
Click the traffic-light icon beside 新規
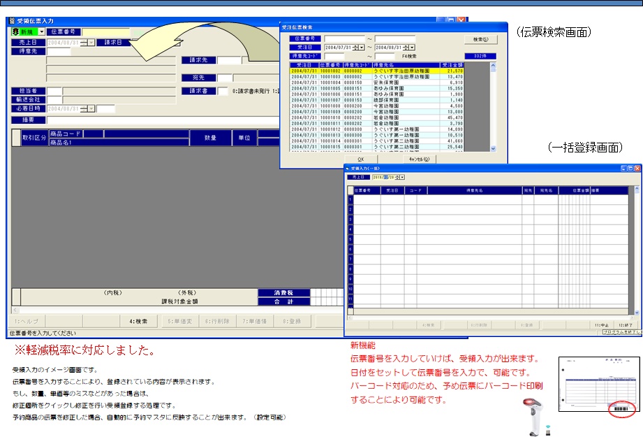pyautogui.click(x=15, y=31)
